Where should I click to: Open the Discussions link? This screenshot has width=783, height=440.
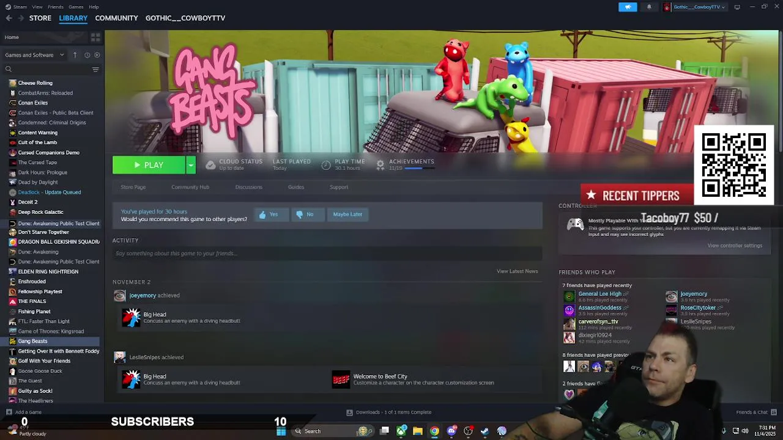pos(248,187)
